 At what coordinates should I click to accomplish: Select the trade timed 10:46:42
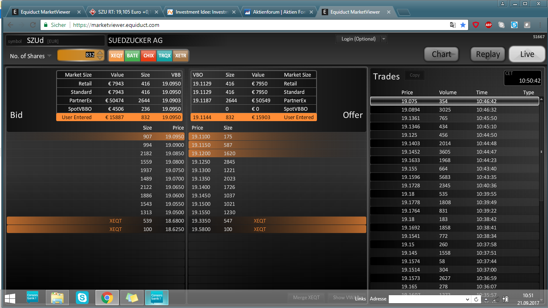pos(455,101)
